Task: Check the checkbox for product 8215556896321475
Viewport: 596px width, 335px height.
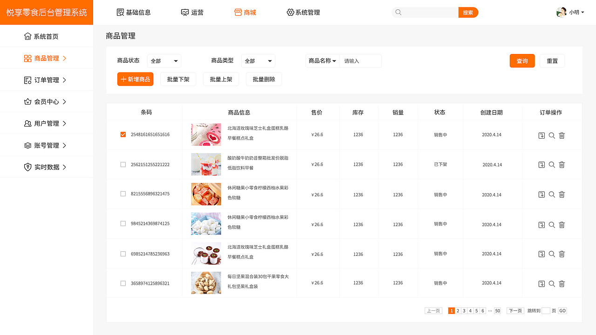Action: [123, 194]
